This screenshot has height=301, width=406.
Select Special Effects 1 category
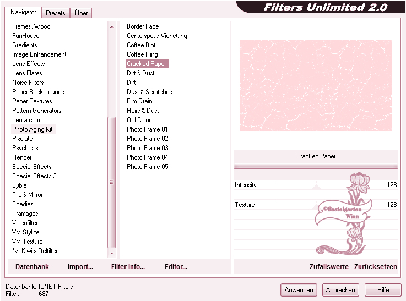click(34, 167)
